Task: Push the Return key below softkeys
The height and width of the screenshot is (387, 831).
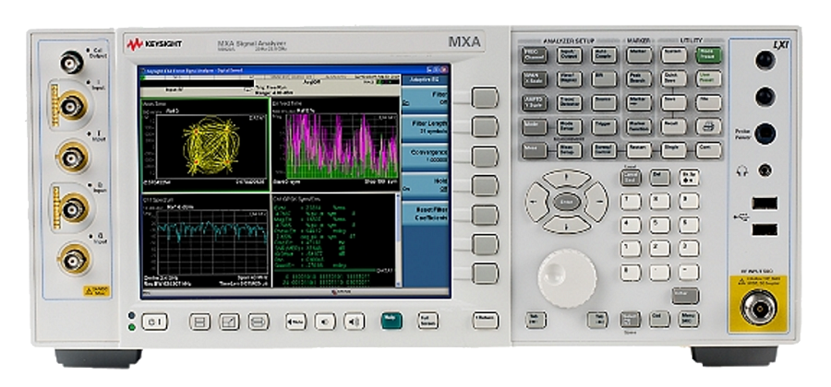Action: coord(486,321)
